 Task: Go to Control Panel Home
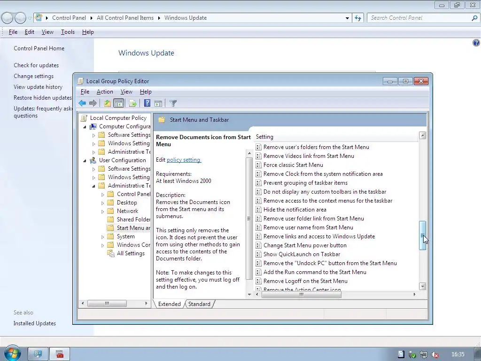39,48
